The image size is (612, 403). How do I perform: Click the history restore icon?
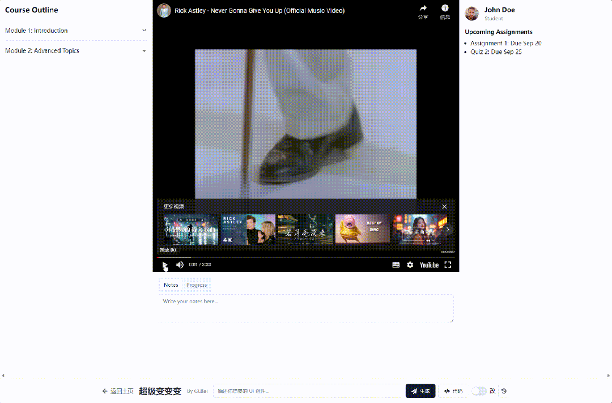[504, 391]
